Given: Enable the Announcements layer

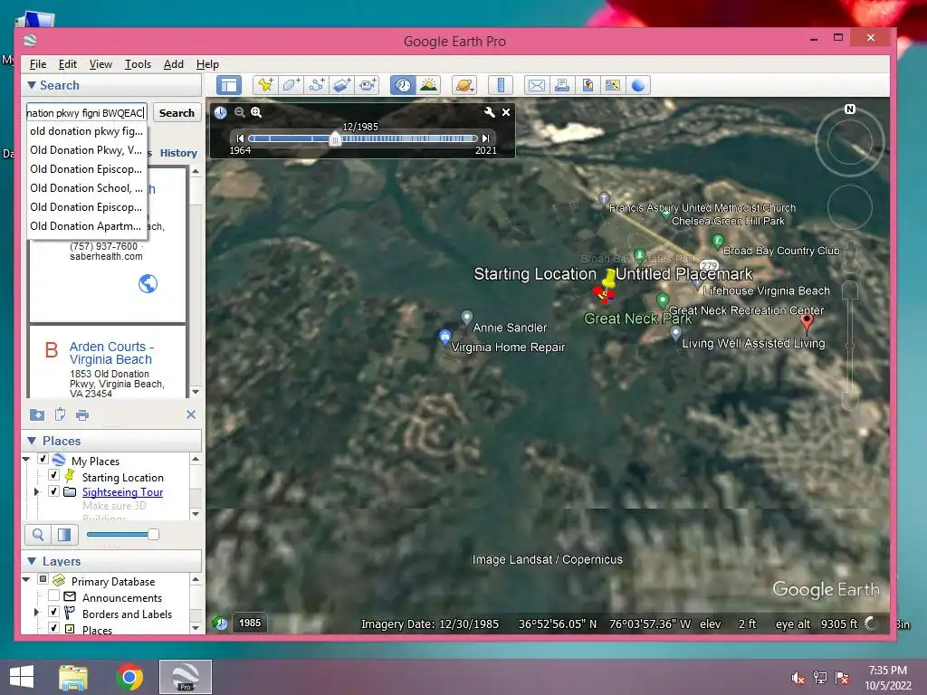Looking at the screenshot, I should click(53, 595).
